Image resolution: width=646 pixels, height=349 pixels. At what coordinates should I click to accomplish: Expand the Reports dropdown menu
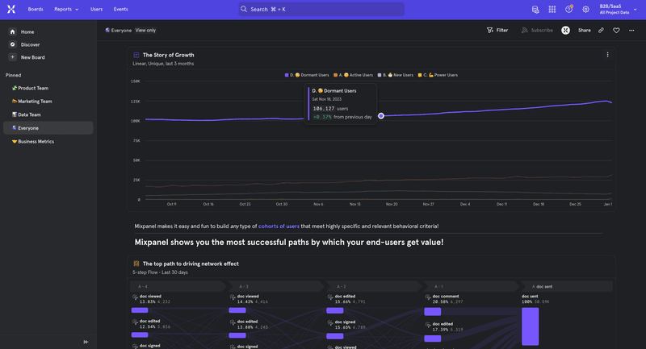pyautogui.click(x=66, y=9)
